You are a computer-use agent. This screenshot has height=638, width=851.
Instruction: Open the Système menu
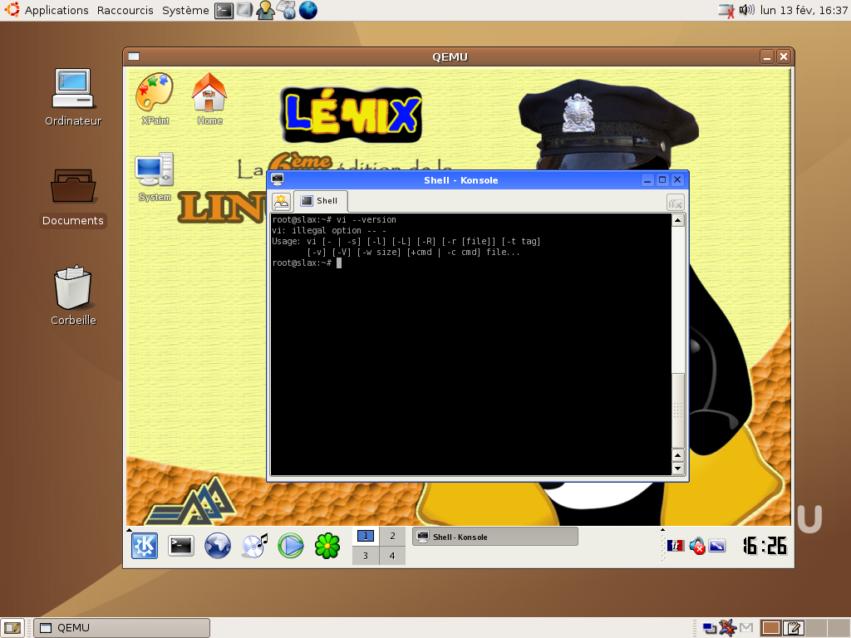185,10
